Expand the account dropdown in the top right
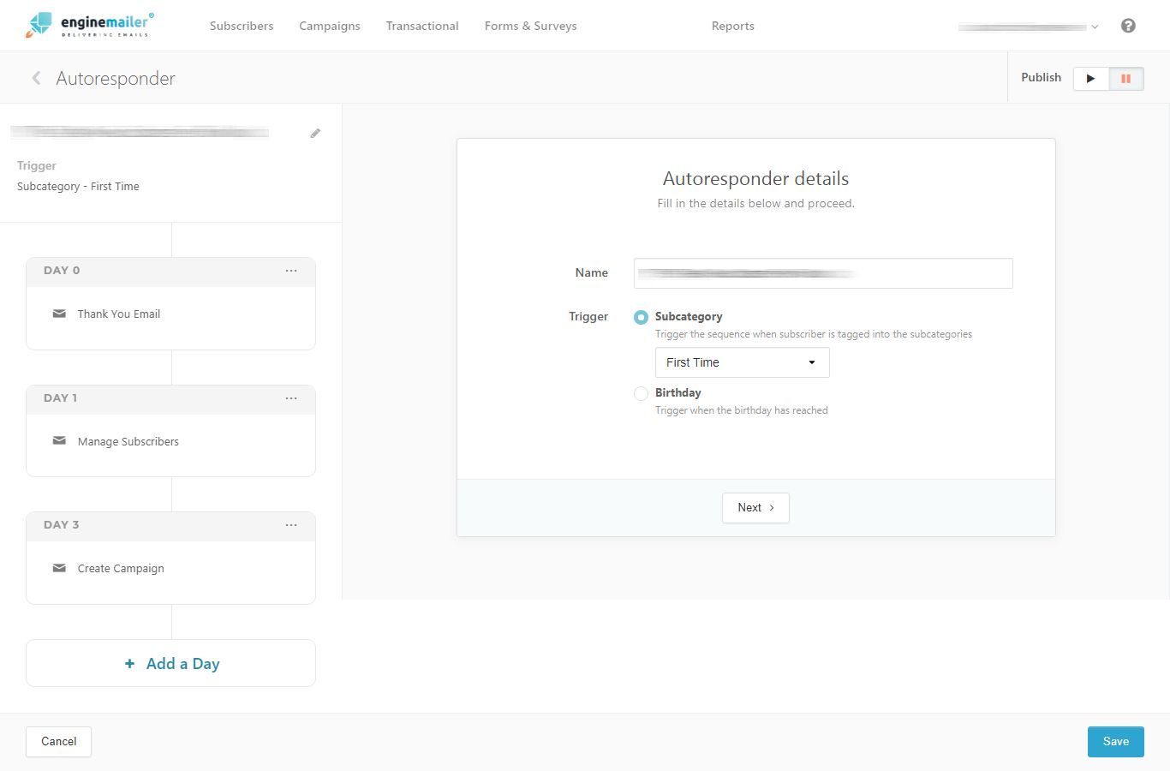The height and width of the screenshot is (771, 1170). [1095, 27]
